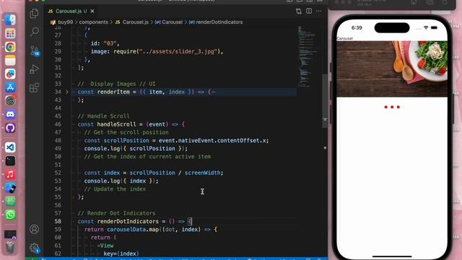Open Google Chrome from the Dock
The width and height of the screenshot is (462, 260).
coord(10,47)
